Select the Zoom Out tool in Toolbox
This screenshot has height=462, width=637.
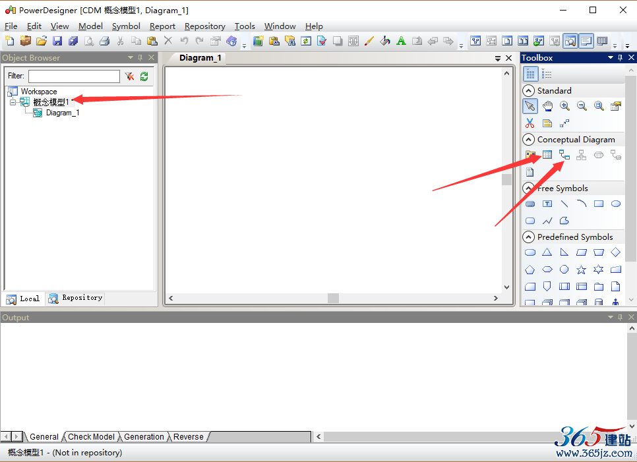[582, 106]
